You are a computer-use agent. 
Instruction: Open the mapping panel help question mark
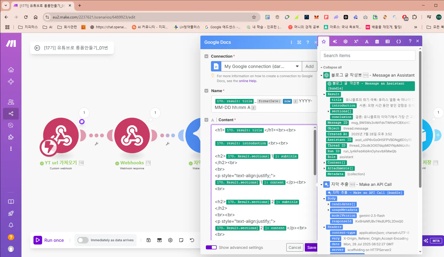[x=410, y=41]
